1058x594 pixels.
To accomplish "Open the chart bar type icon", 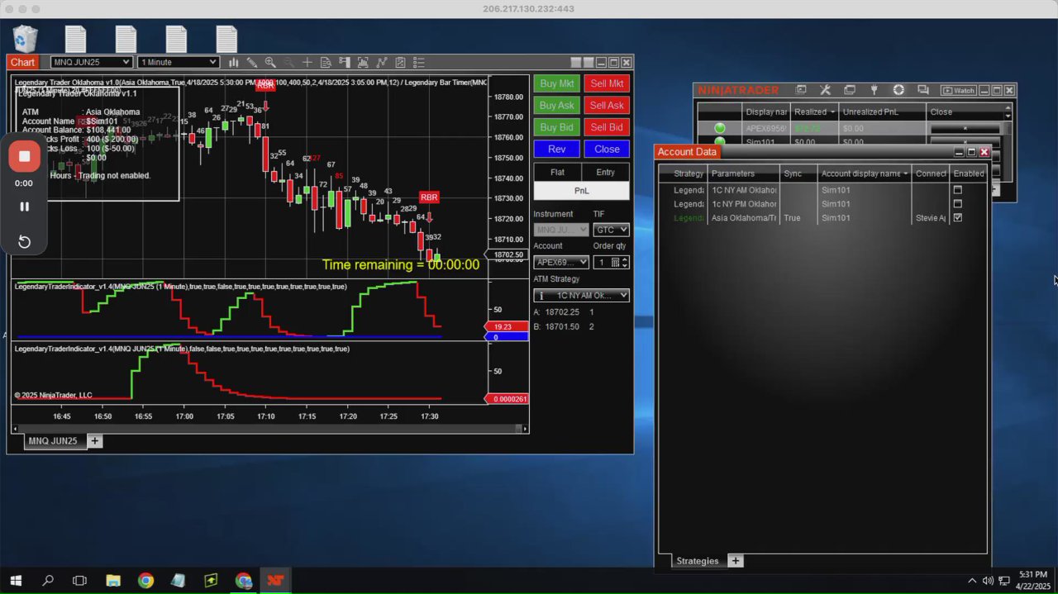I will [234, 62].
